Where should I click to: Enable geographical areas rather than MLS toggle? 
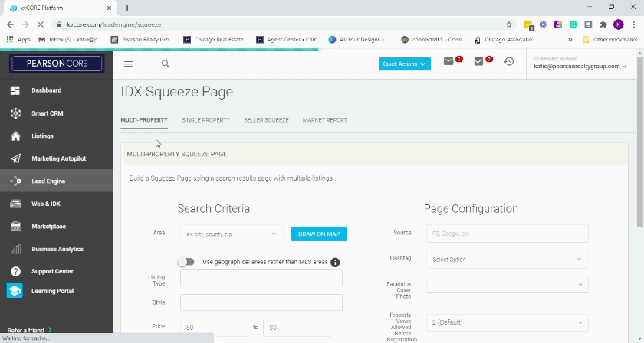(x=186, y=262)
